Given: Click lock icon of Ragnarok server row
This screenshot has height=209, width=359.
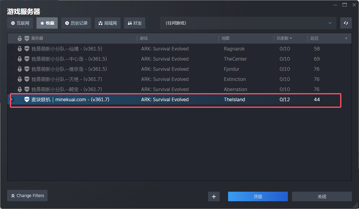Looking at the screenshot, I should [20, 49].
